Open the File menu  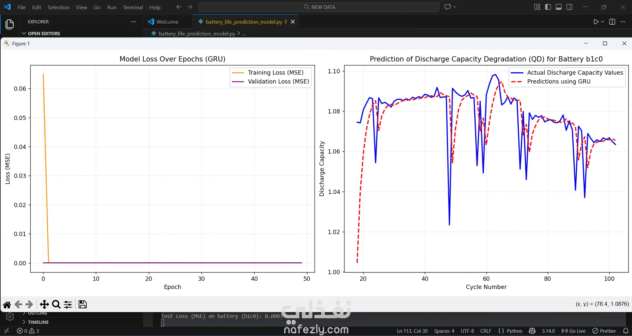pyautogui.click(x=21, y=7)
